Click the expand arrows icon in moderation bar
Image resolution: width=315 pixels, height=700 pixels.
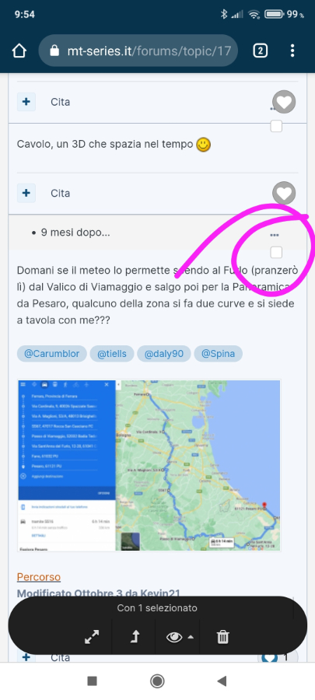coord(92,637)
